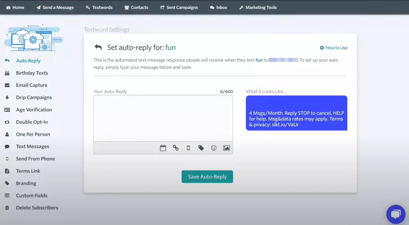
Task: Click the back arrow next to Set auto-reply
Action: 98,47
